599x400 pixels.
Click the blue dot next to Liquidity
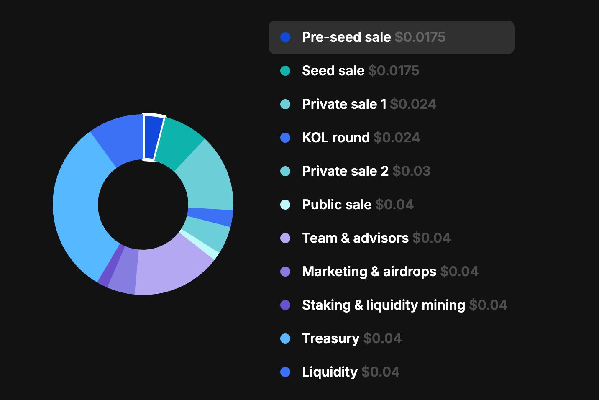285,372
